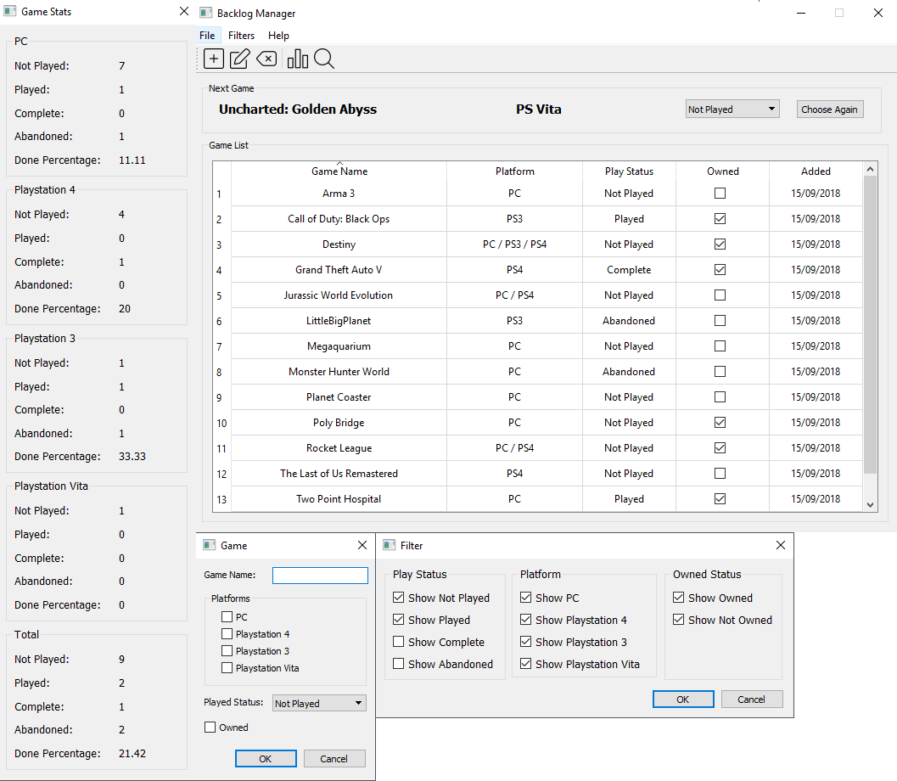
Task: Click the Delete Game backspace icon
Action: point(266,59)
